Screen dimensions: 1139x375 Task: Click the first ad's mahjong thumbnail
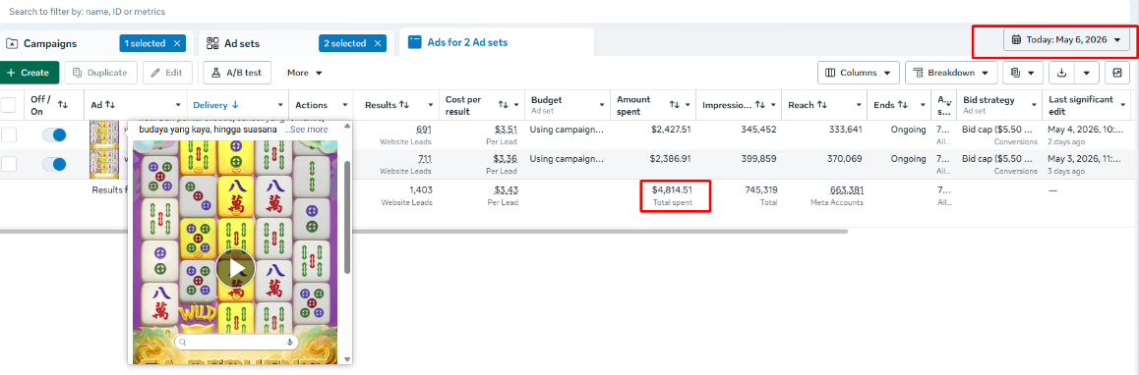click(x=104, y=134)
